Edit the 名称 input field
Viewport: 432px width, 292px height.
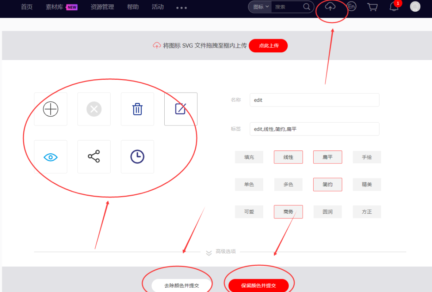click(314, 100)
